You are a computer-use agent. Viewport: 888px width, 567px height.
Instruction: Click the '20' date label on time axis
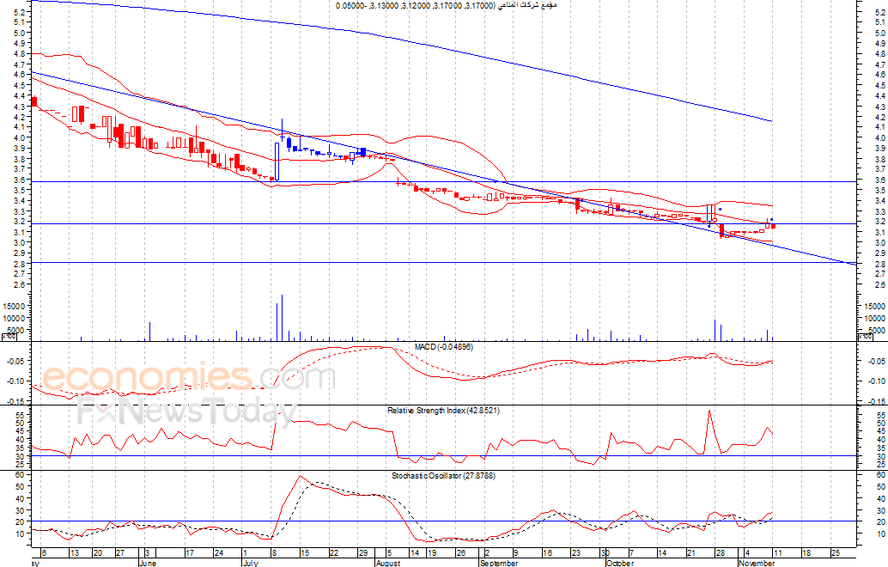pos(97,553)
